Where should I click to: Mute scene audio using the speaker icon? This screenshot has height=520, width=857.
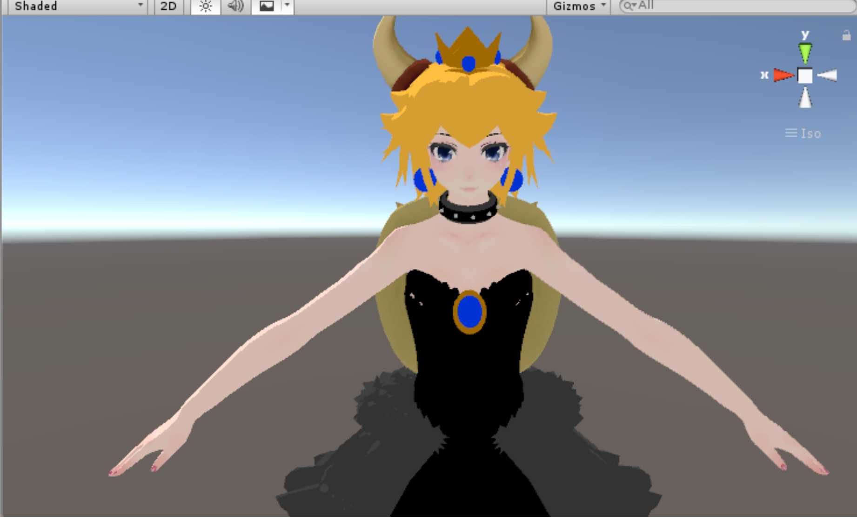(235, 7)
